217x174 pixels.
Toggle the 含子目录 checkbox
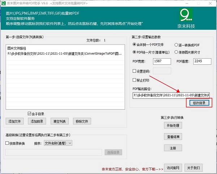click(30, 114)
